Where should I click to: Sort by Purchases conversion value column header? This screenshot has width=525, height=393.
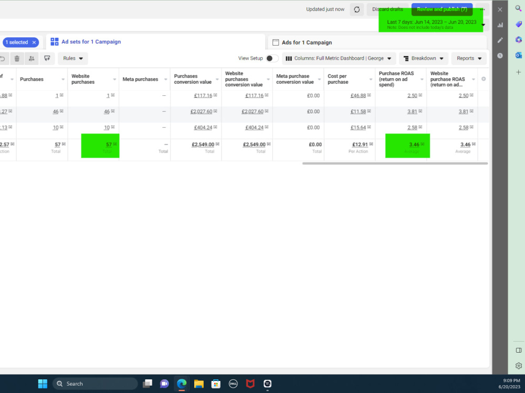click(193, 79)
